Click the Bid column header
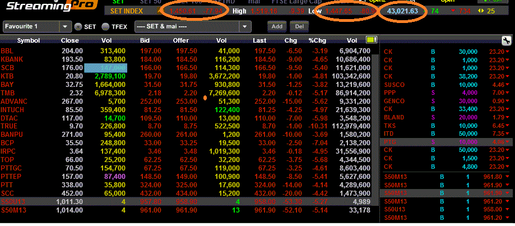The height and width of the screenshot is (226, 515). (x=145, y=40)
